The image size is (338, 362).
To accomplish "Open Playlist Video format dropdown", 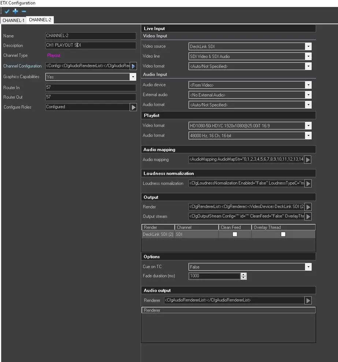I will (308, 126).
